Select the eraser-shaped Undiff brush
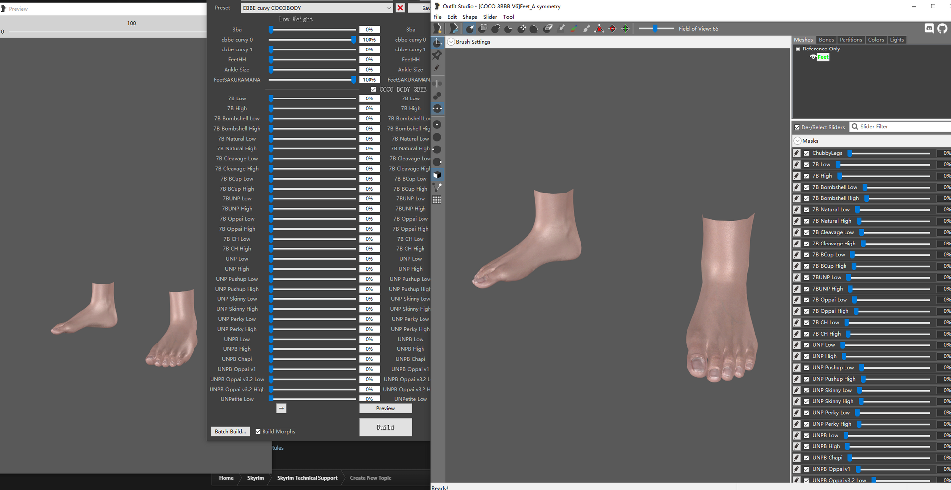Screen dimensions: 951x490 click(x=548, y=29)
